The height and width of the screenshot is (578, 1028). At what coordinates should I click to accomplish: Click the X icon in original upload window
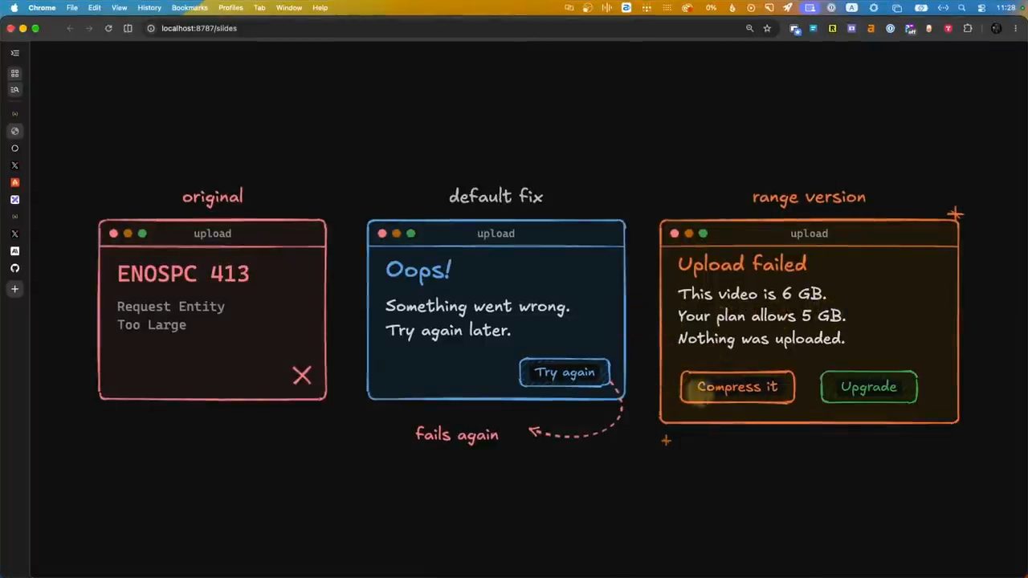pos(302,375)
